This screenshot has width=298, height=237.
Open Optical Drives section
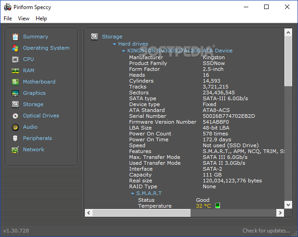pos(41,116)
